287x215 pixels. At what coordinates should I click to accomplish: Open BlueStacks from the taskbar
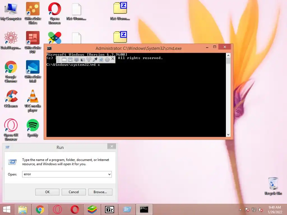pyautogui.click(x=92, y=209)
